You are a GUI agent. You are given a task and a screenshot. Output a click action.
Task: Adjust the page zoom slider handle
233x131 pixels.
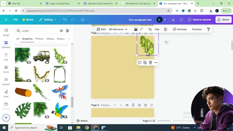point(171,121)
